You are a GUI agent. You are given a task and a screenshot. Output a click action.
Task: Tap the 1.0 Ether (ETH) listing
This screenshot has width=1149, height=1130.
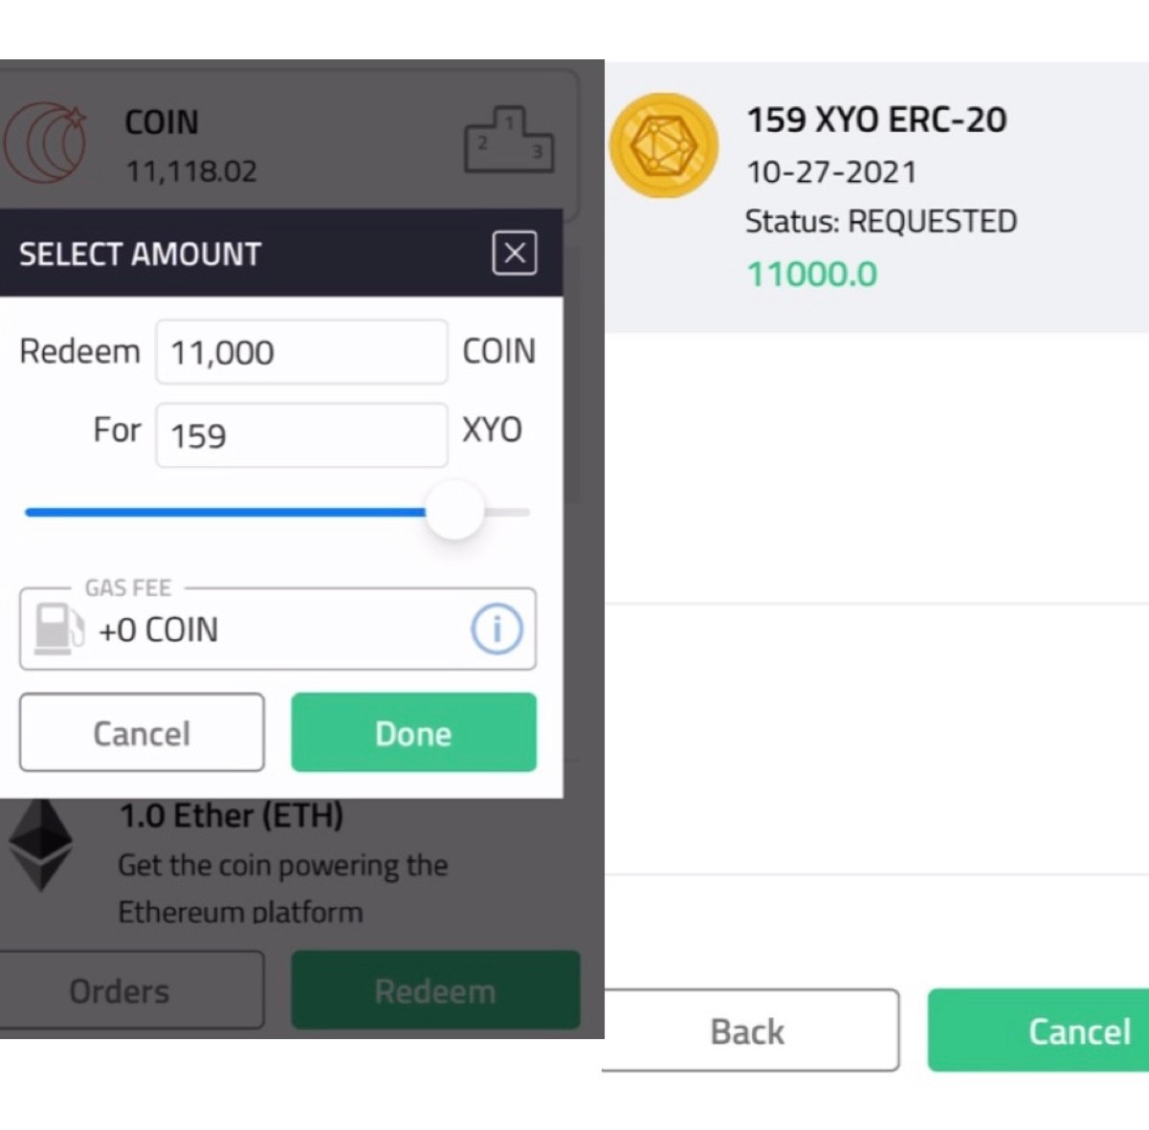point(231,816)
